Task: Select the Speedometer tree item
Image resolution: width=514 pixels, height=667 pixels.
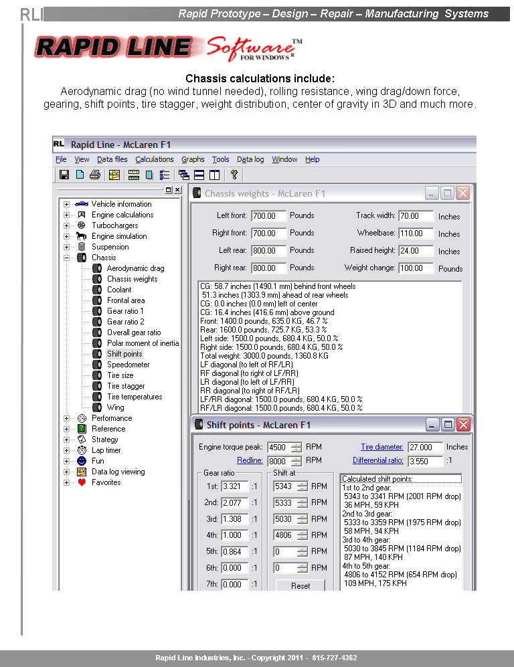Action: point(128,365)
